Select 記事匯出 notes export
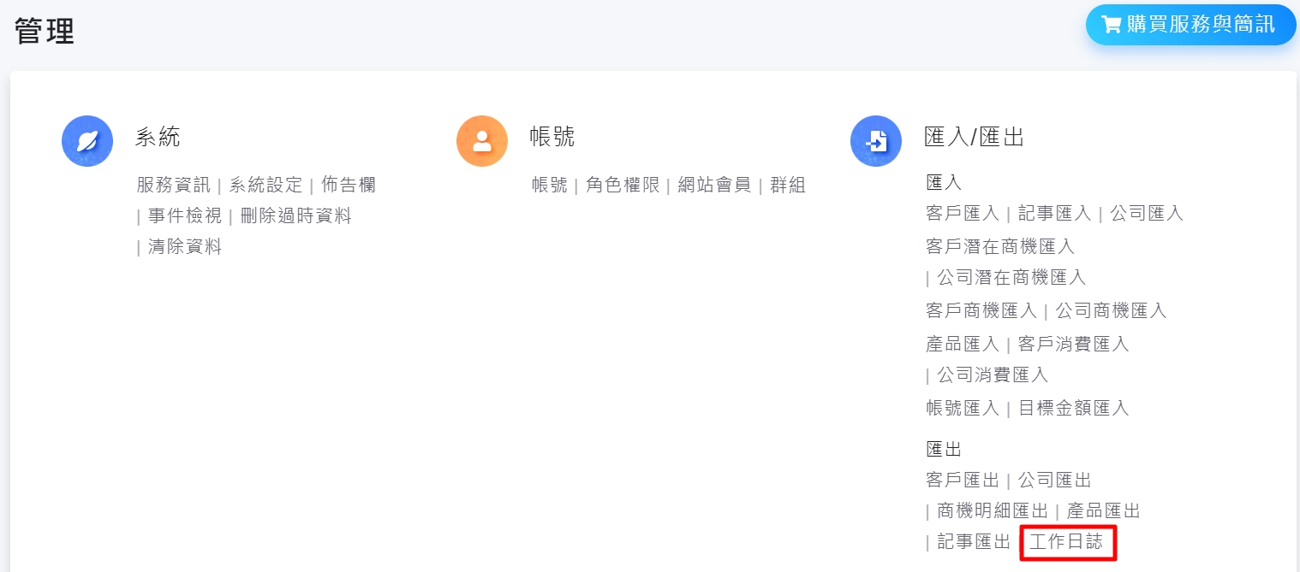 pos(974,542)
